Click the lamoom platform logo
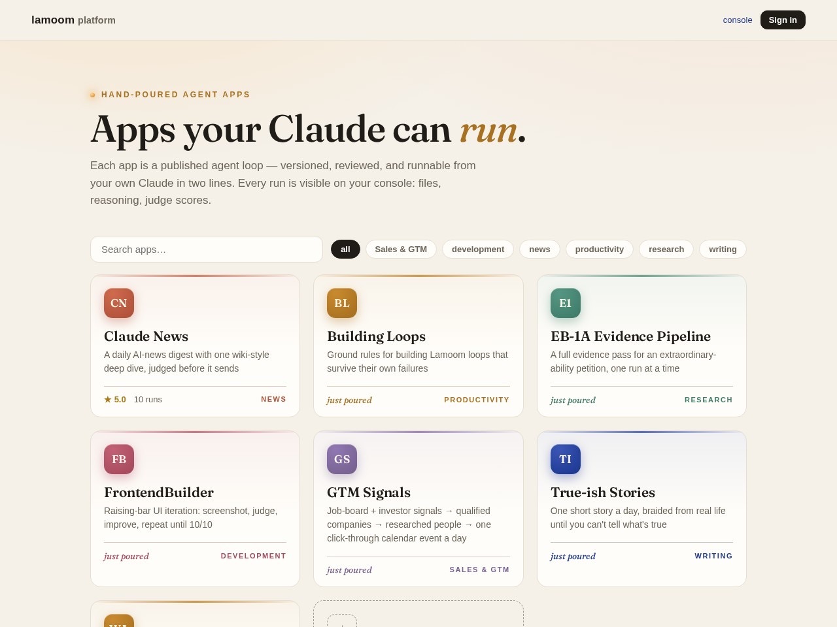837x627 pixels. (73, 20)
